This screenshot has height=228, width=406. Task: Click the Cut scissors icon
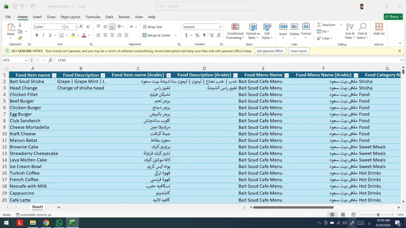(19, 25)
